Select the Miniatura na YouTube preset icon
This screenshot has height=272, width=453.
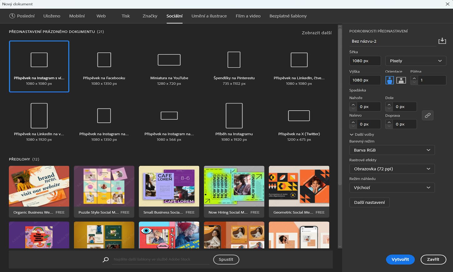pos(169,60)
